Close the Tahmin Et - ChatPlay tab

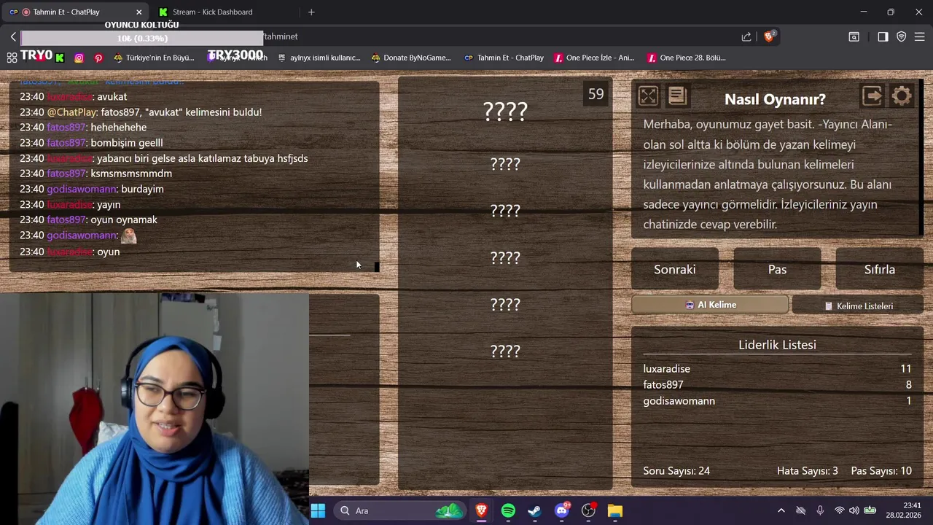click(138, 12)
